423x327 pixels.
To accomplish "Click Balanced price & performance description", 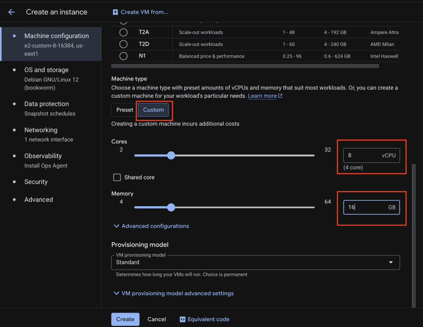I will (211, 56).
